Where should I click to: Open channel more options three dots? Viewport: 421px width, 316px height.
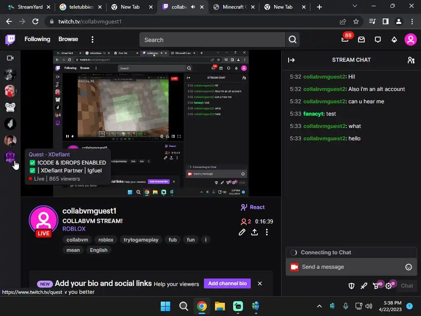(266, 232)
